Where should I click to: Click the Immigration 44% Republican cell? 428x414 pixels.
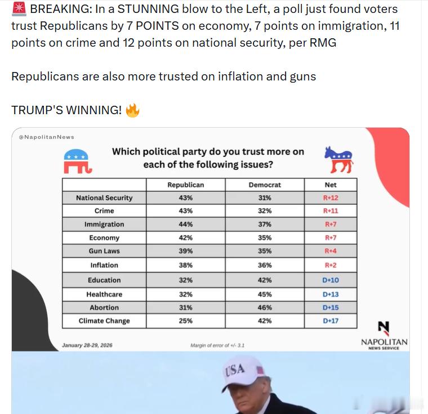(x=186, y=224)
